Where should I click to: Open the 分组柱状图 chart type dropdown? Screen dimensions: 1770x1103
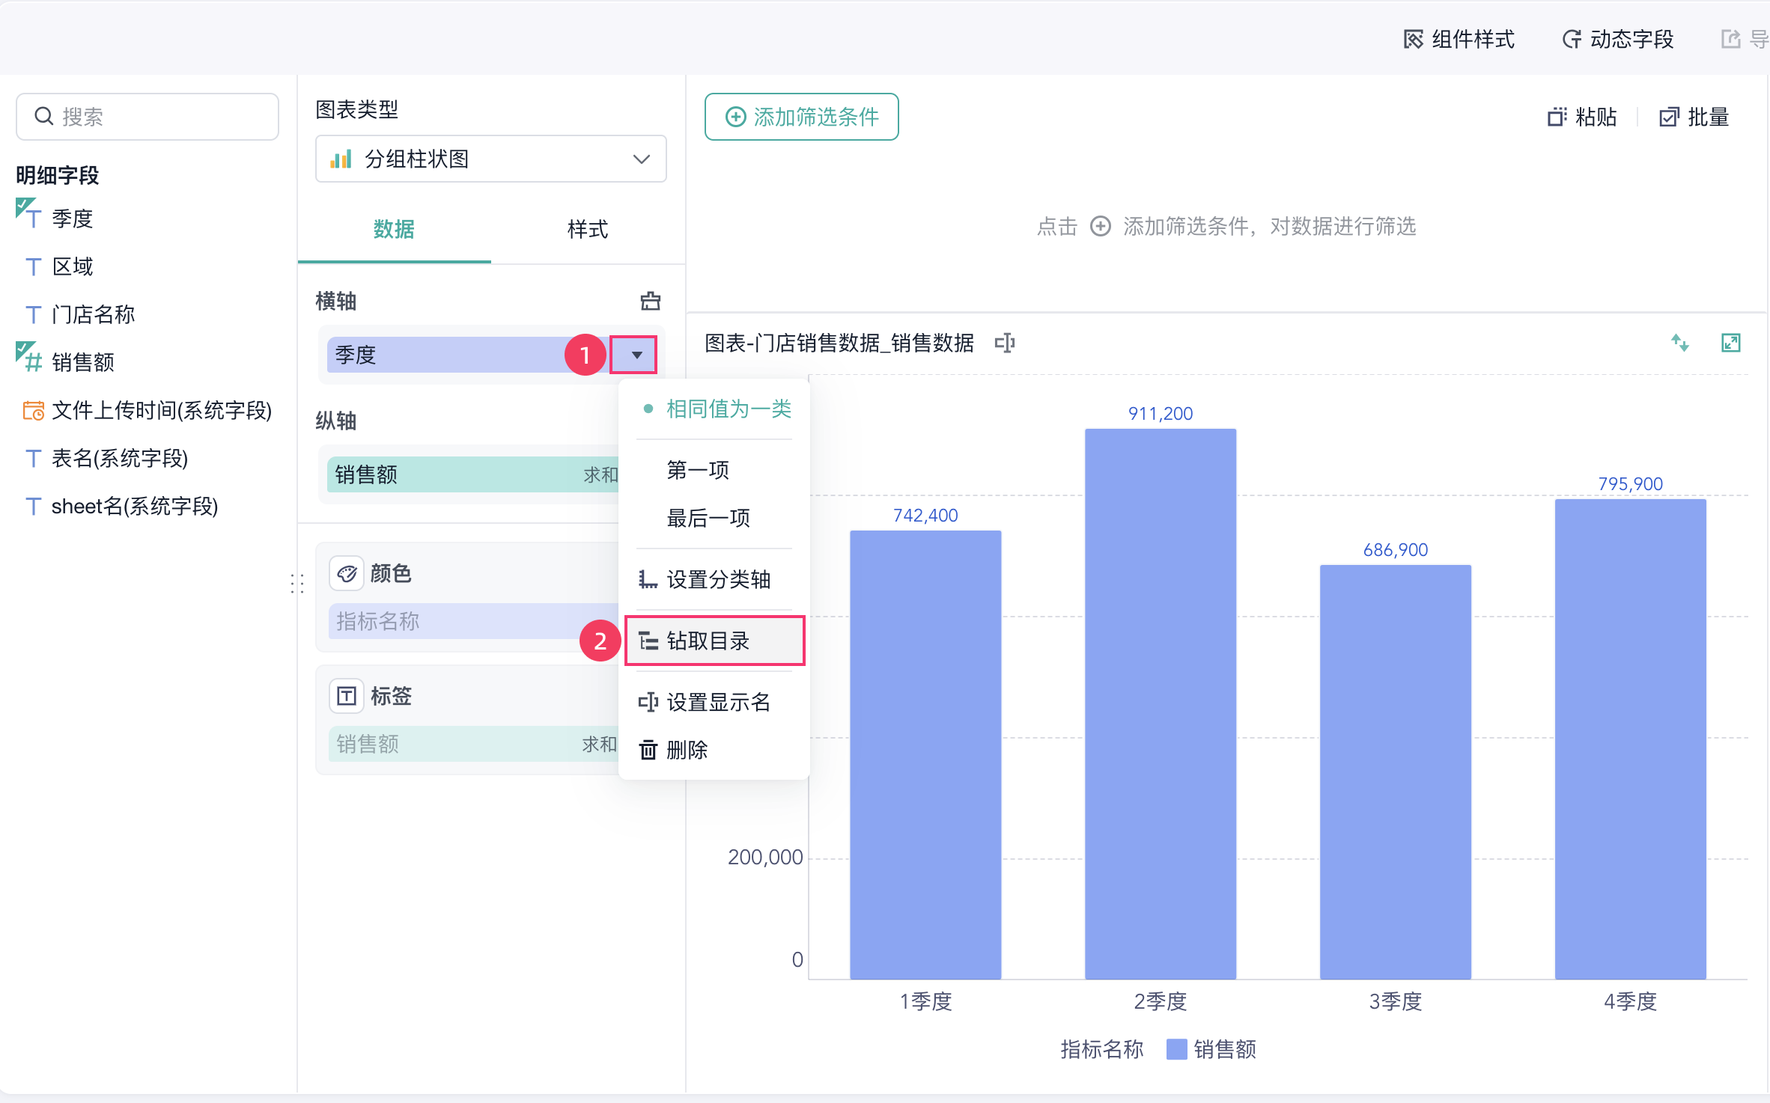click(x=490, y=159)
